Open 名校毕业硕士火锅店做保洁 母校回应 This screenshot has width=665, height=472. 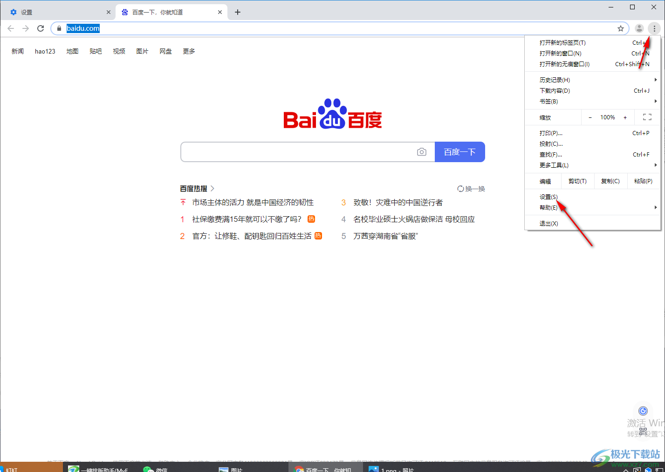414,219
